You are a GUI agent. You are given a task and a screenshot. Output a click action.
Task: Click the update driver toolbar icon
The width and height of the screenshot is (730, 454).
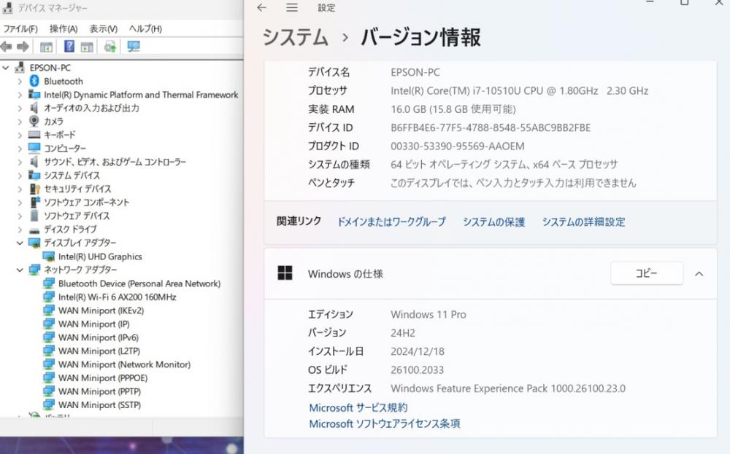pos(110,47)
